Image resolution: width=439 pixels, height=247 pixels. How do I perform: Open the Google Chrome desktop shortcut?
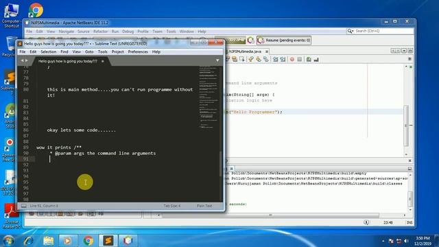(36, 10)
